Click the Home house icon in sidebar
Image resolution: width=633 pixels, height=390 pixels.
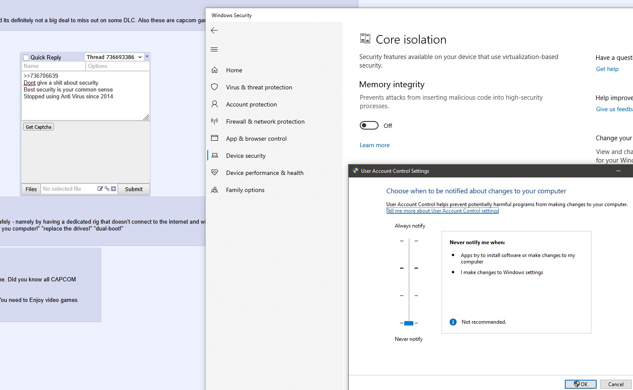pyautogui.click(x=215, y=70)
